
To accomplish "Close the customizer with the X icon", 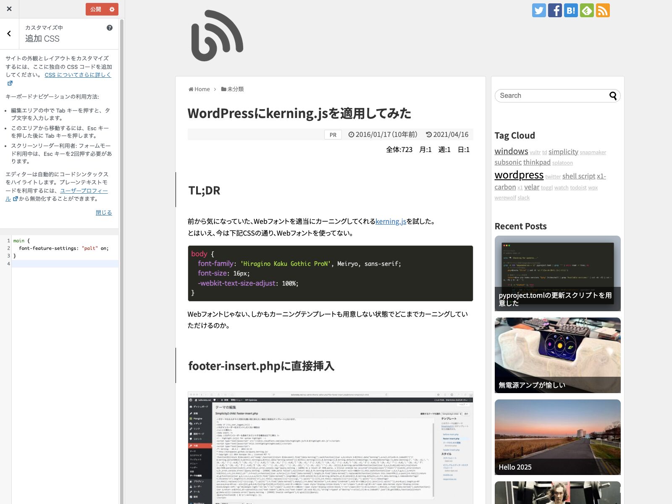I will click(9, 9).
